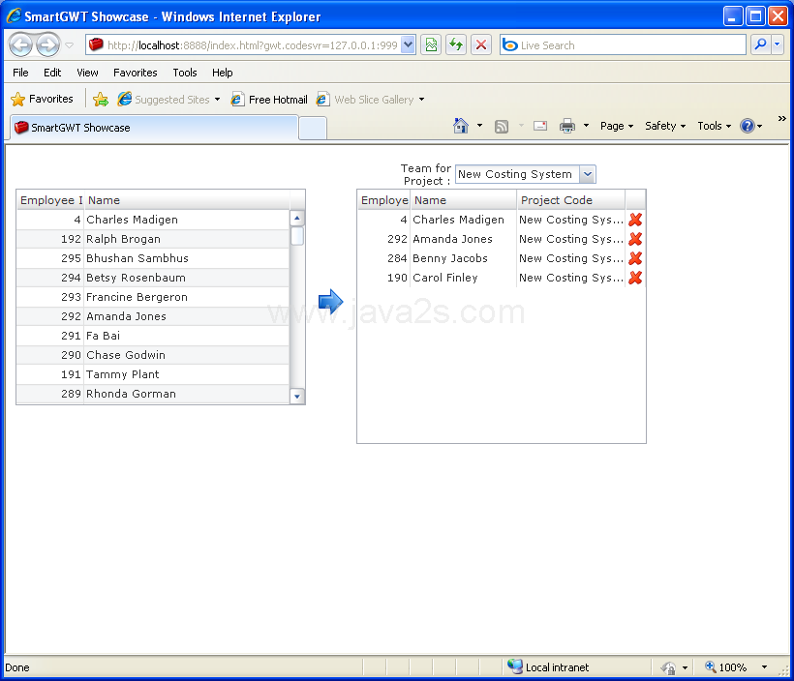Expand the address bar URL dropdown
Image resolution: width=794 pixels, height=681 pixels.
pyautogui.click(x=409, y=45)
